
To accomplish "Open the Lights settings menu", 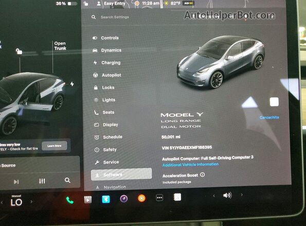I will click(104, 100).
